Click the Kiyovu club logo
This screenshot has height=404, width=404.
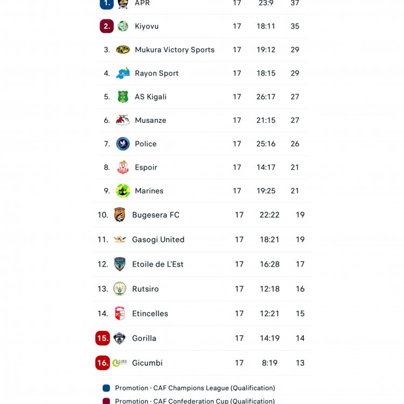coord(123,26)
